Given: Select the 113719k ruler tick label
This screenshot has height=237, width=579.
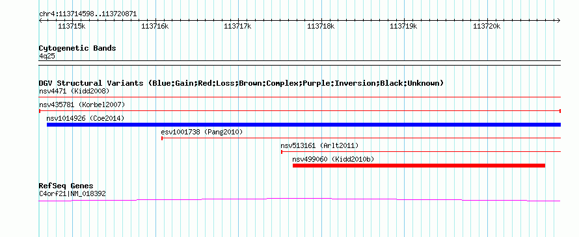Looking at the screenshot, I should 403,26.
